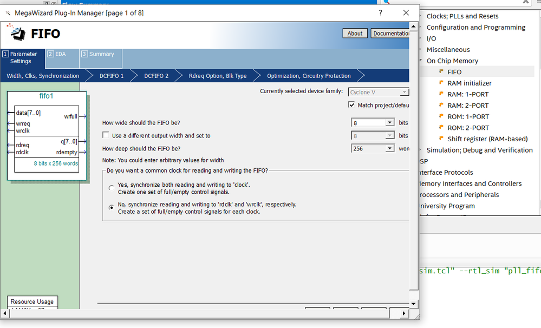Click the About button
The height and width of the screenshot is (328, 541).
pos(355,34)
